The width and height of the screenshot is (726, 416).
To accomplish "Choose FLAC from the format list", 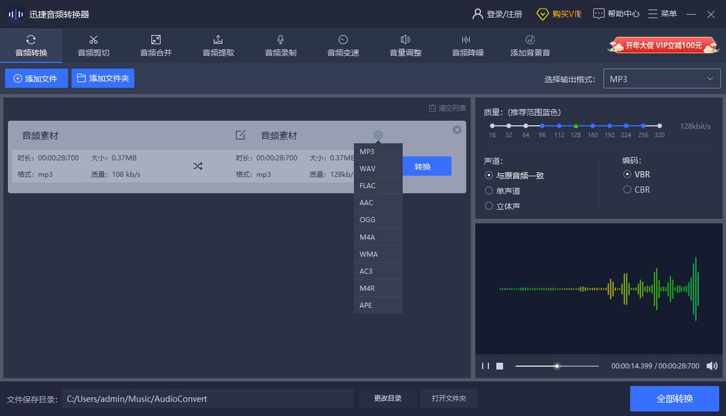I will pyautogui.click(x=378, y=186).
